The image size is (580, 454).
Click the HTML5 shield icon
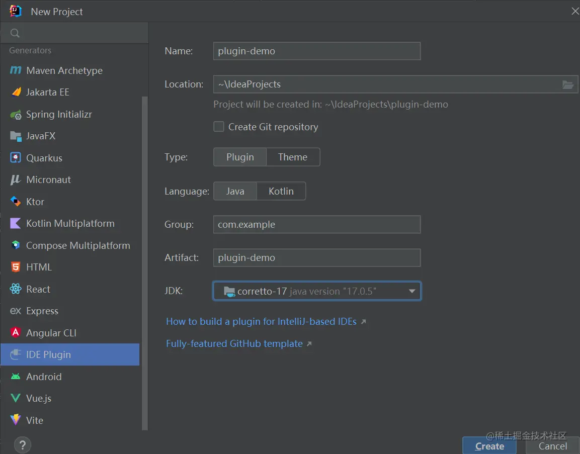(16, 267)
